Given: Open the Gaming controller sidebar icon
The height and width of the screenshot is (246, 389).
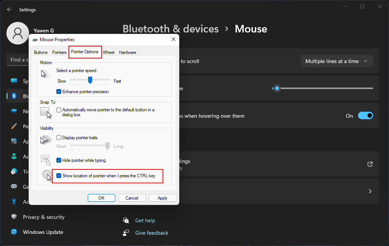Looking at the screenshot, I should tap(14, 186).
